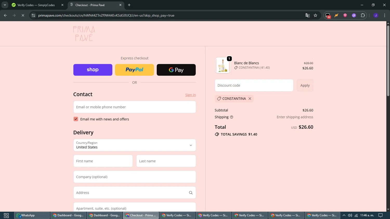Click the shipping info question mark icon
The image size is (390, 219).
[x=231, y=117]
